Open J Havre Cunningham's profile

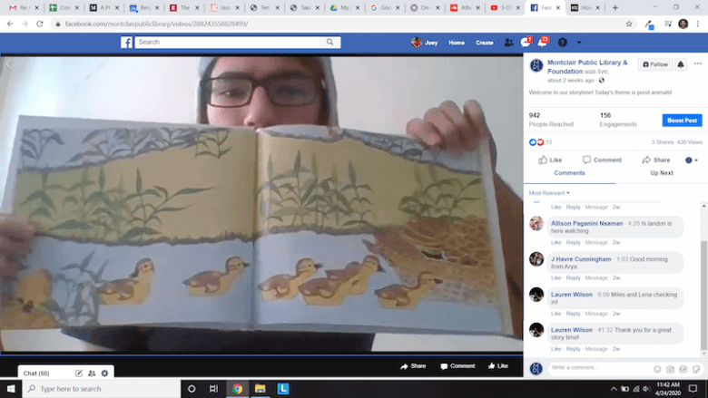(x=581, y=259)
